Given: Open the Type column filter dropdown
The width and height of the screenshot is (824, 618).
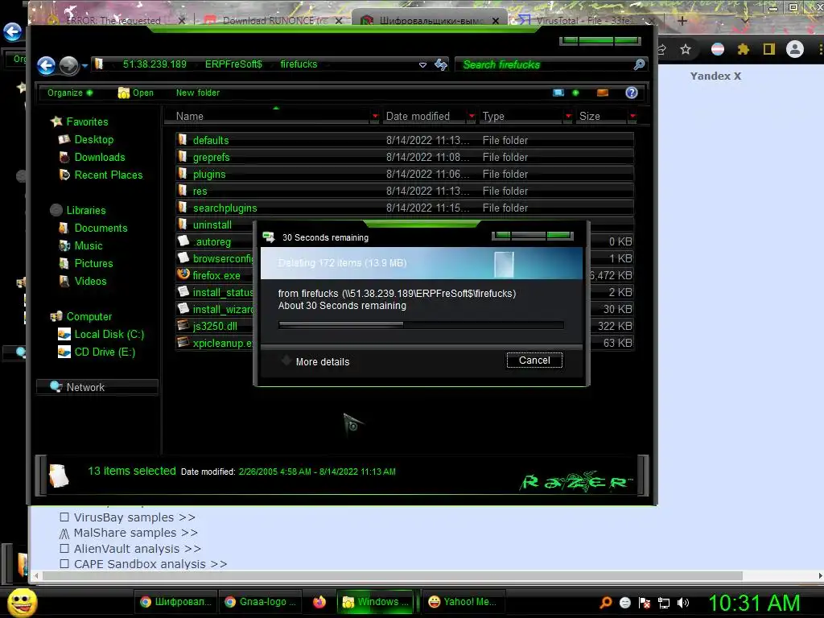Looking at the screenshot, I should point(568,116).
